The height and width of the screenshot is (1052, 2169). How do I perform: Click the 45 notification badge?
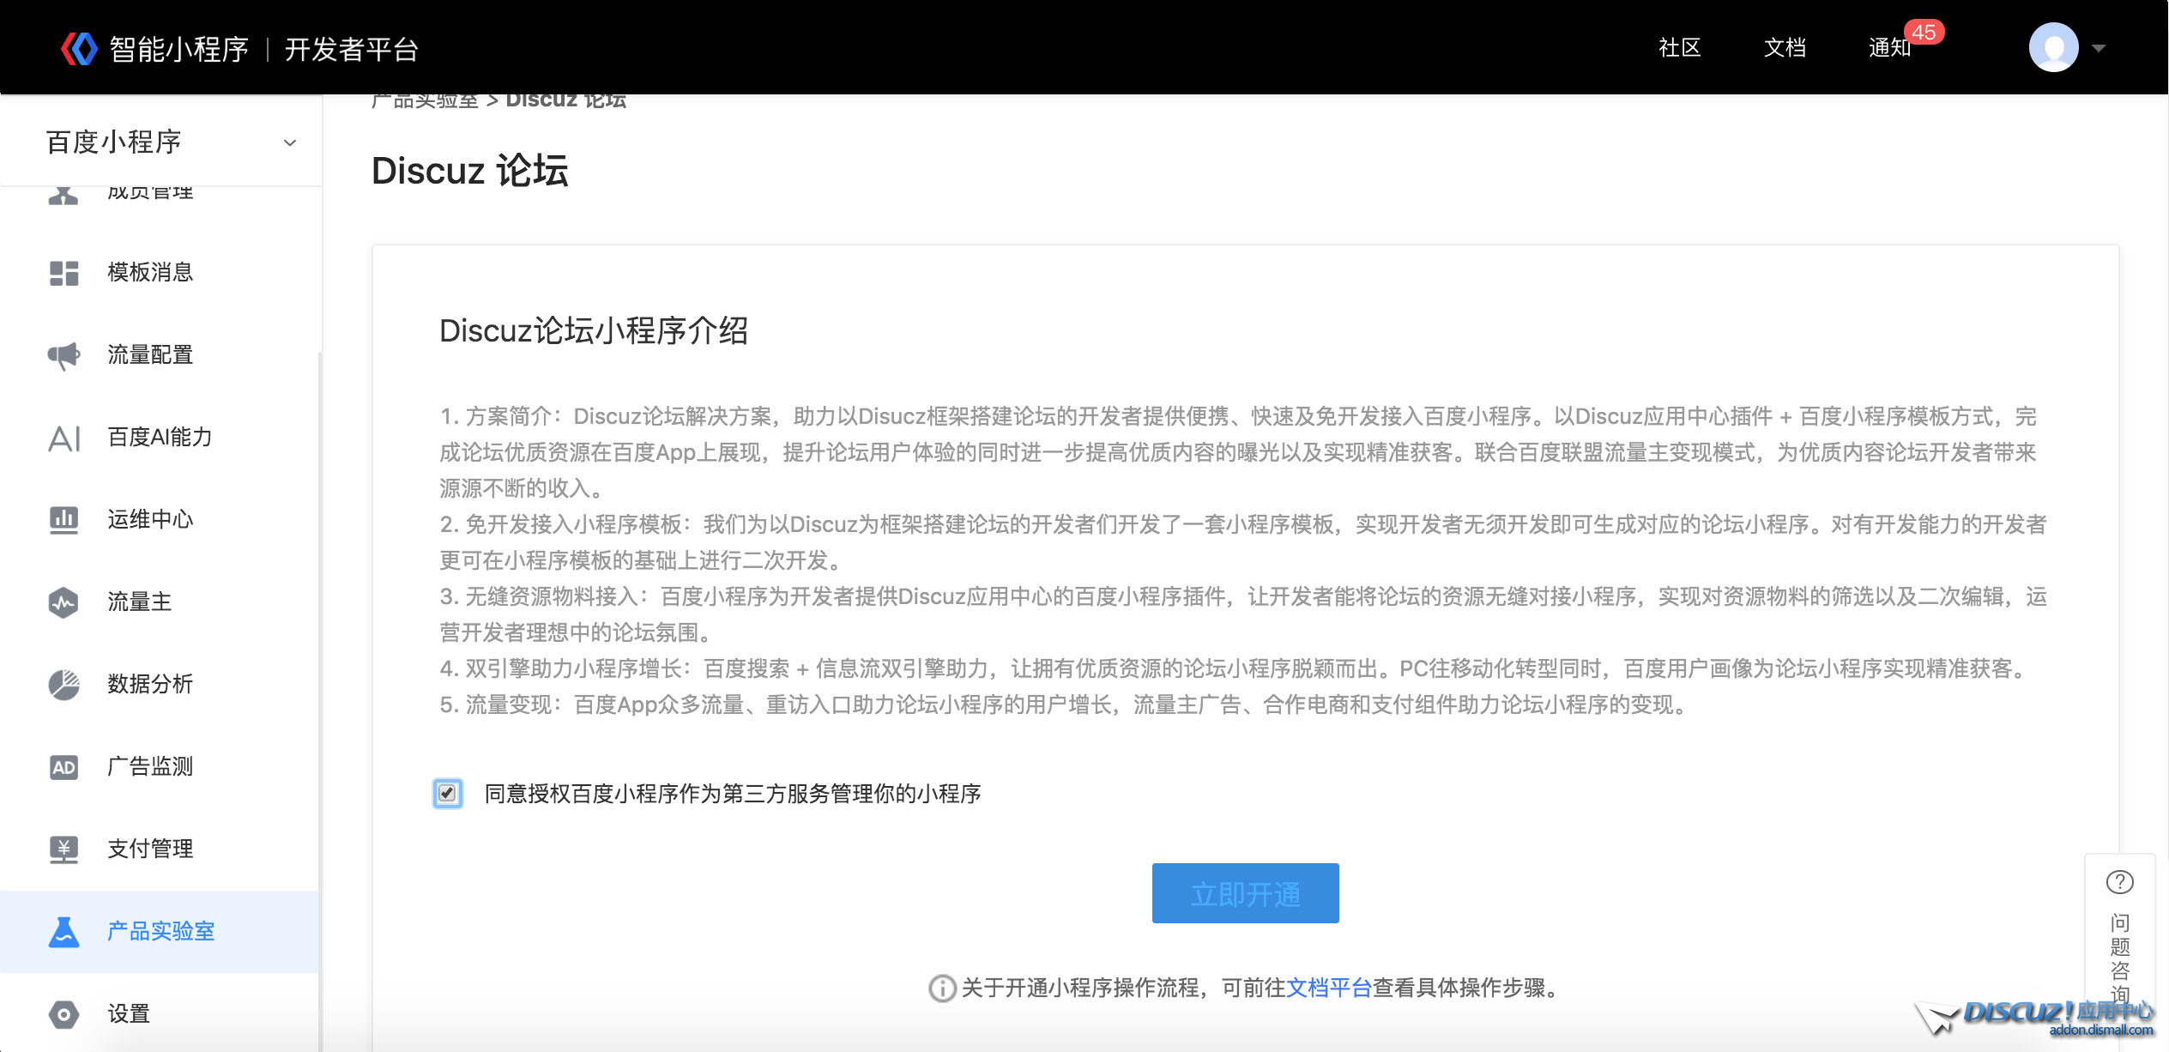coord(1924,33)
